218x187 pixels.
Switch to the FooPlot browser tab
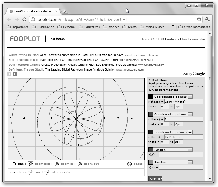(32, 11)
